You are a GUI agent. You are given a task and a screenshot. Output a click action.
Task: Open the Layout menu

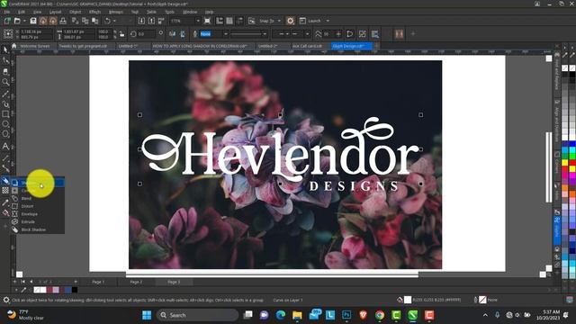(55, 12)
